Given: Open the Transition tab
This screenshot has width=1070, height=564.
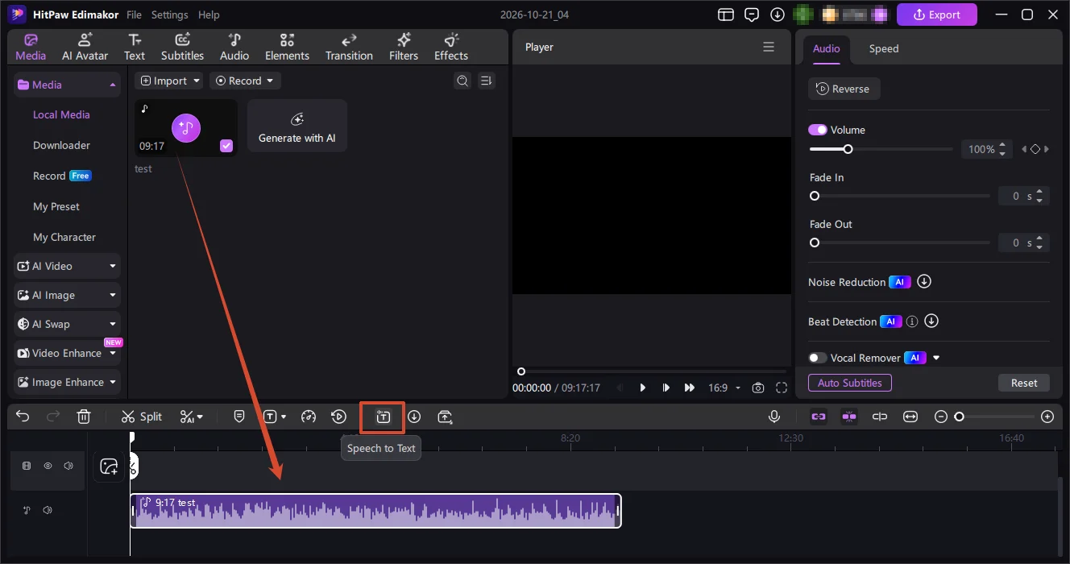Looking at the screenshot, I should tap(349, 48).
